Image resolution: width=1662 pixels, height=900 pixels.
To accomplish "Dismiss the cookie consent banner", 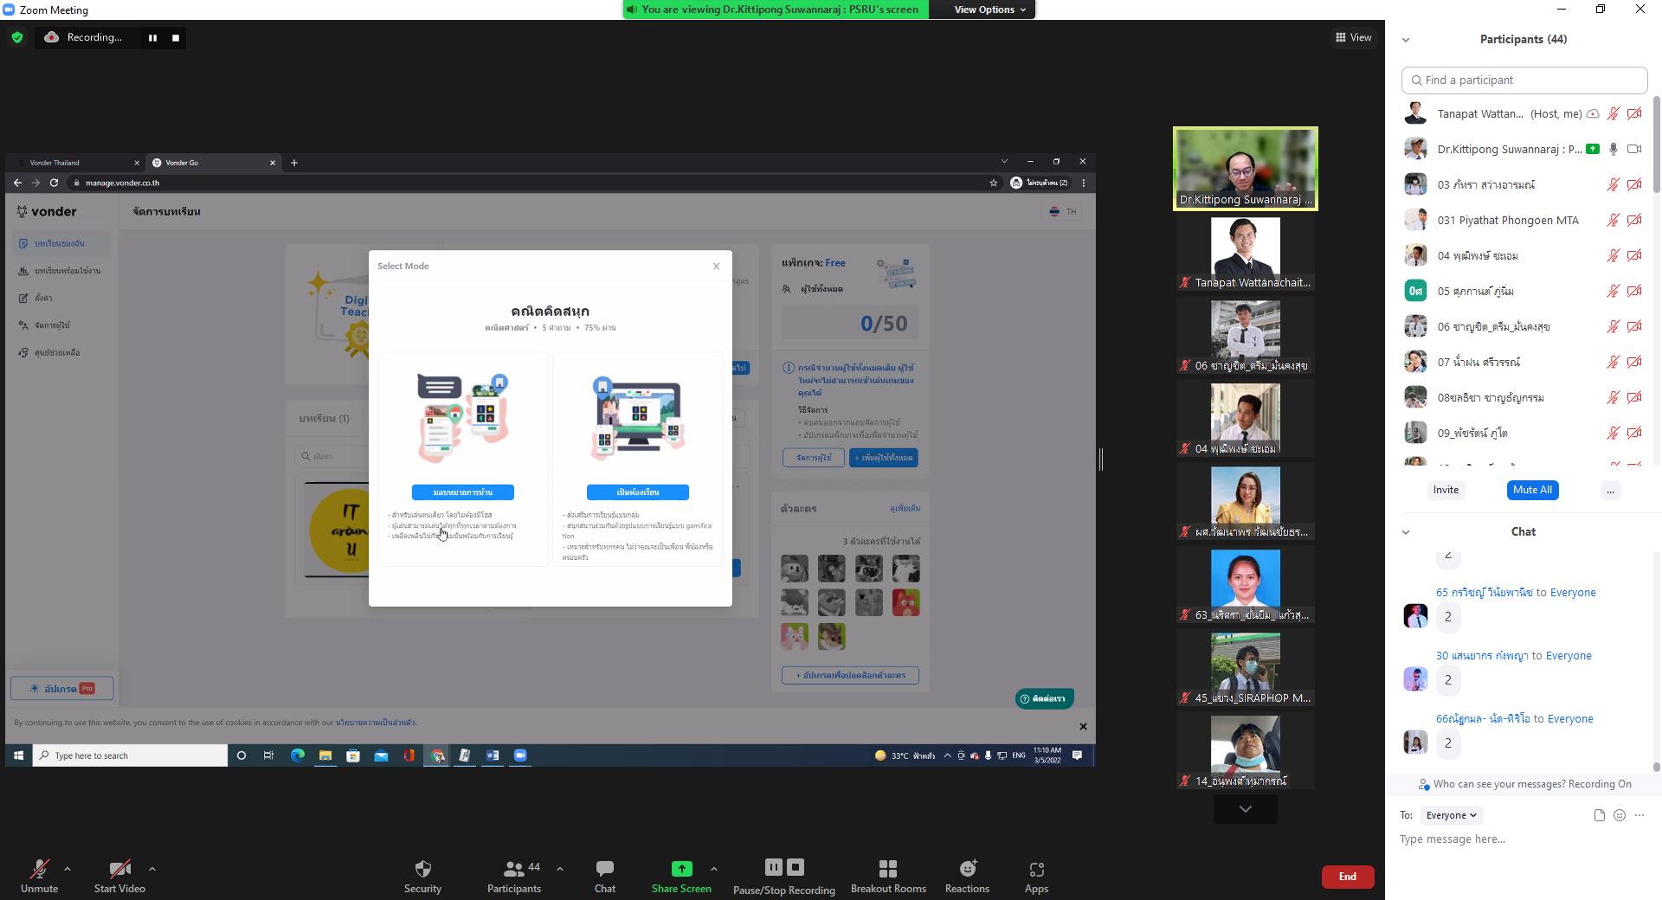I will [1083, 727].
